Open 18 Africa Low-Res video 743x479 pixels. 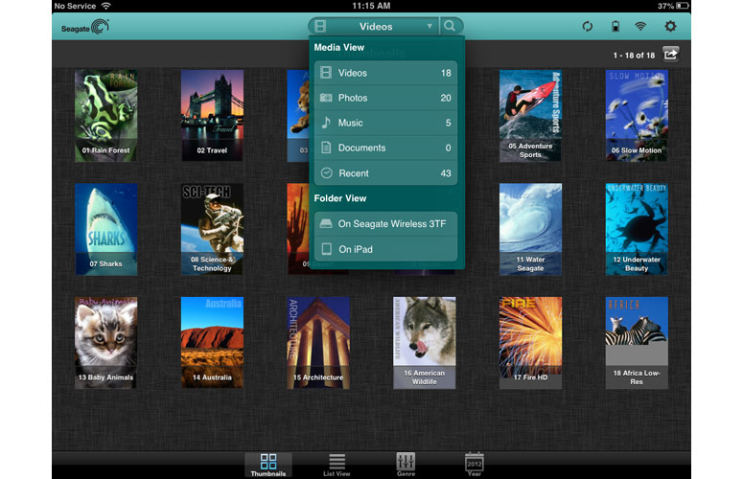(x=637, y=343)
